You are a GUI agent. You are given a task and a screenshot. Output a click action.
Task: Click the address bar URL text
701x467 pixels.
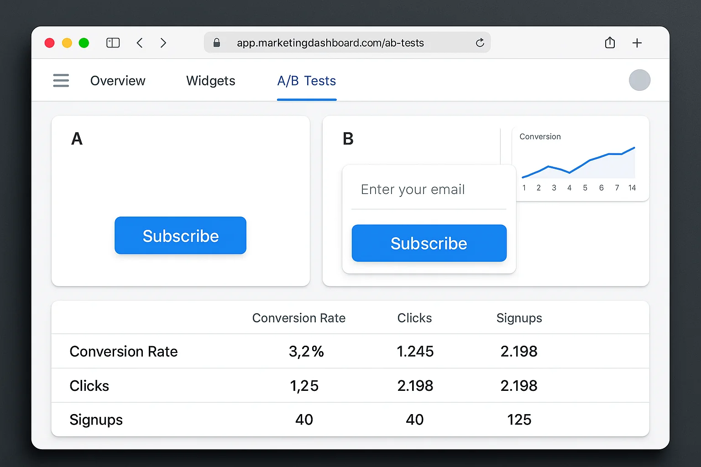[330, 42]
